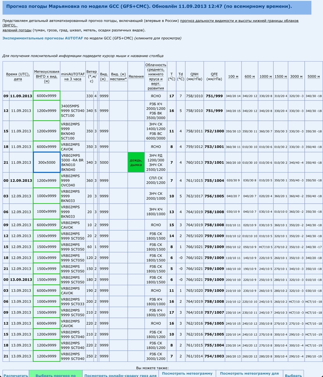Open the явлений погоды link
323x377 pixels.
click(x=17, y=30)
